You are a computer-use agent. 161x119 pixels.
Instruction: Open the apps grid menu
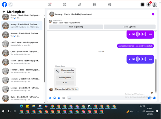pyautogui.click(x=142, y=5)
